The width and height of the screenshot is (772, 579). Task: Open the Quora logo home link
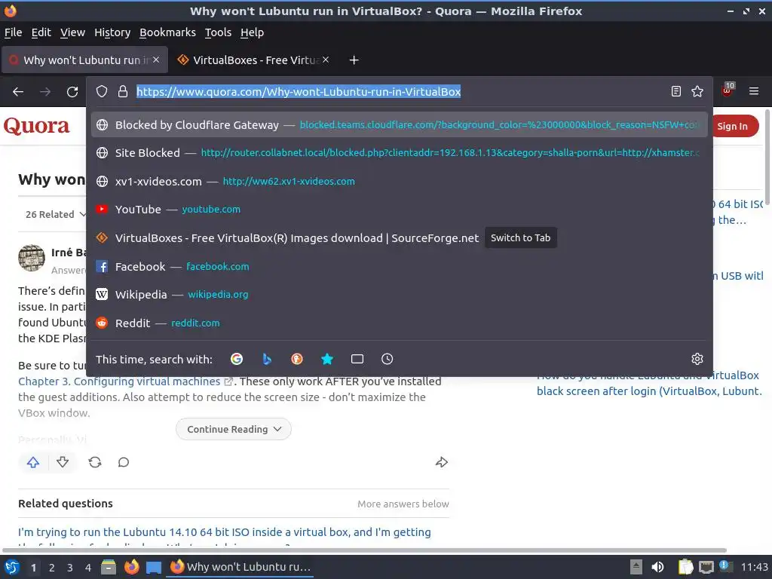click(x=36, y=126)
